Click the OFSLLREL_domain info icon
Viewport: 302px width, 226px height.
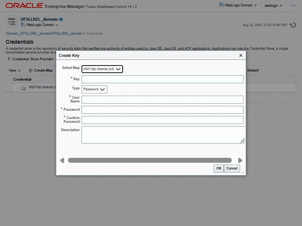pyautogui.click(x=61, y=20)
